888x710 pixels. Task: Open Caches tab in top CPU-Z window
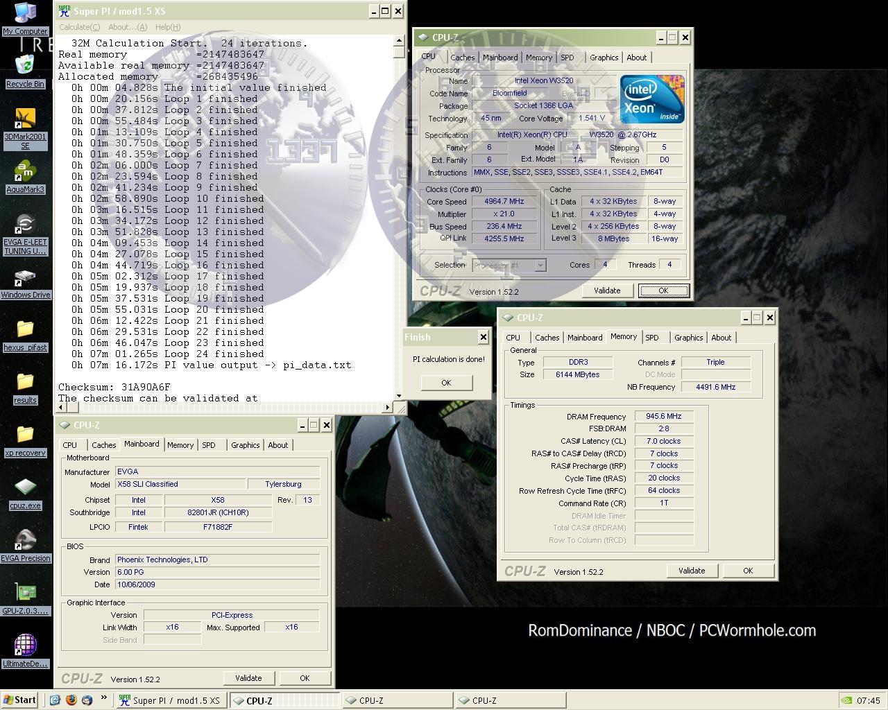click(x=462, y=58)
